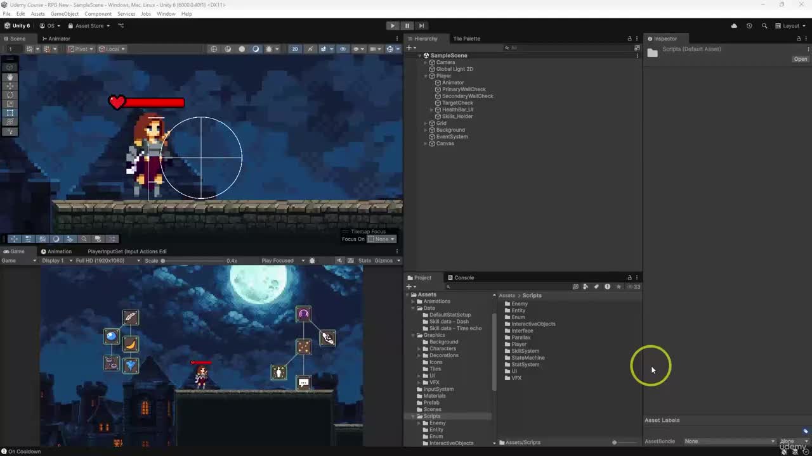Toggle hidden packages visibility count in Project
812x456 pixels.
tap(634, 287)
